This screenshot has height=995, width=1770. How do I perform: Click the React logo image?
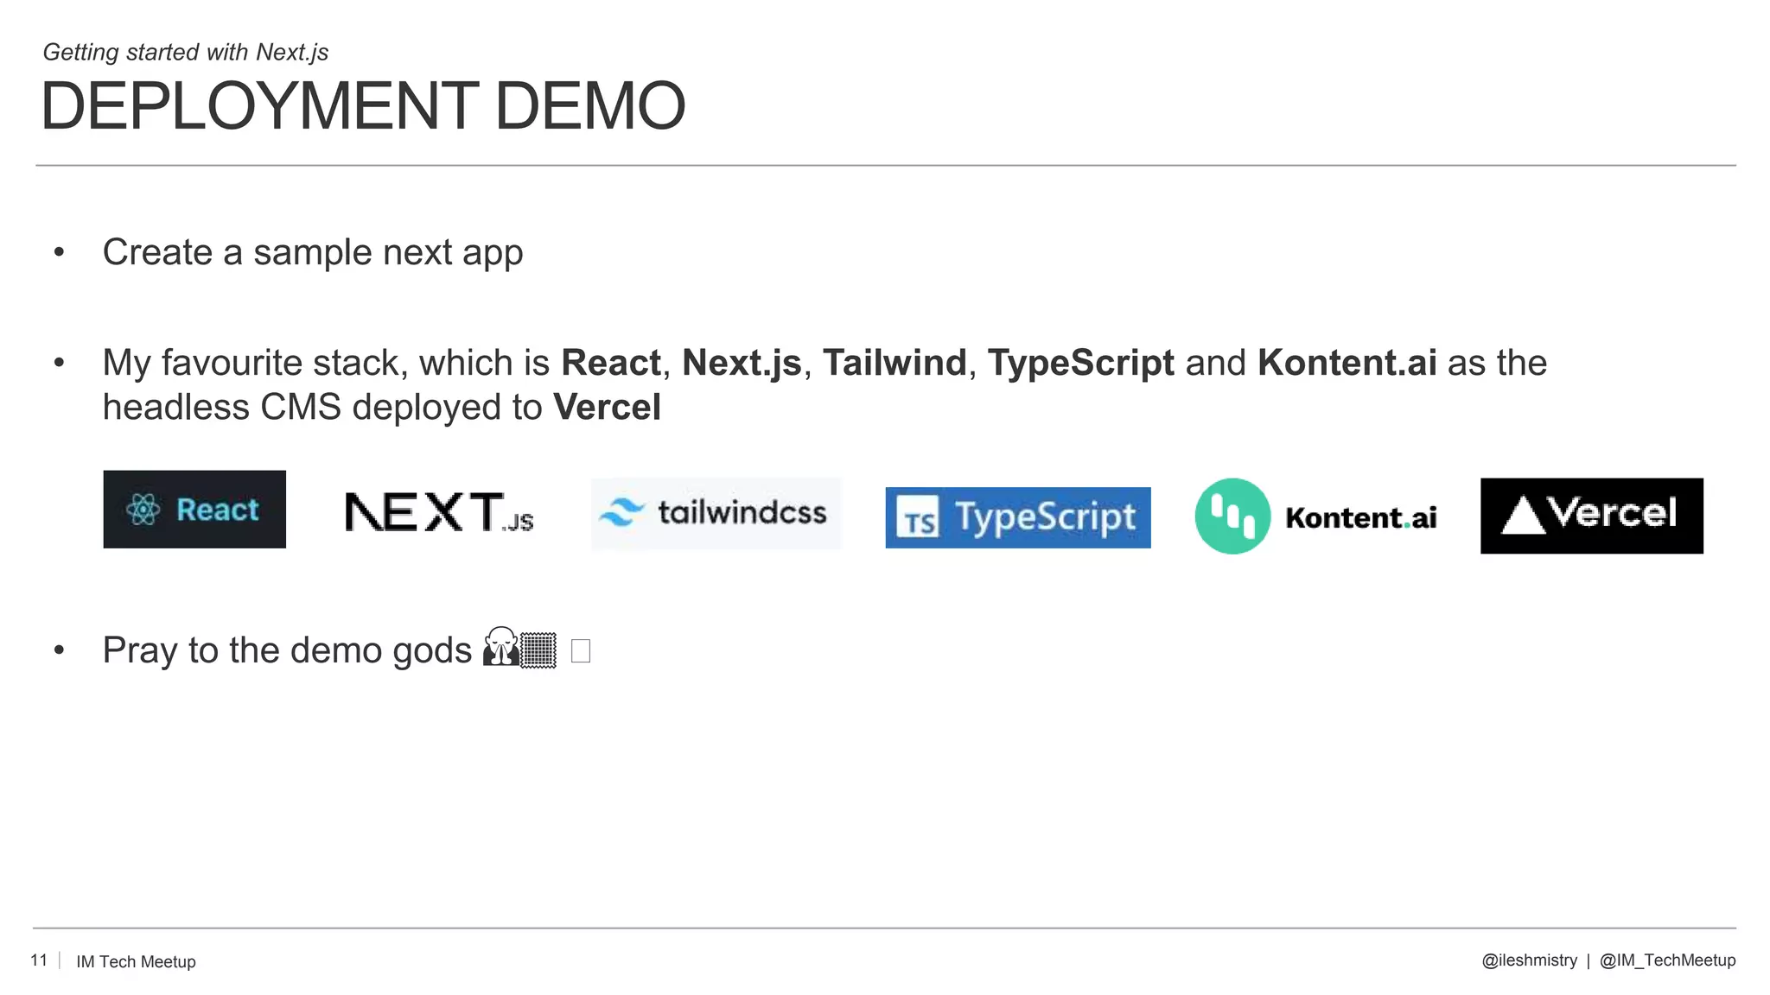194,509
